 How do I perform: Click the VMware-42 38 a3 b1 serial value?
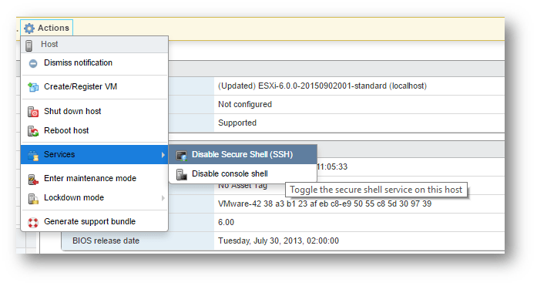324,204
